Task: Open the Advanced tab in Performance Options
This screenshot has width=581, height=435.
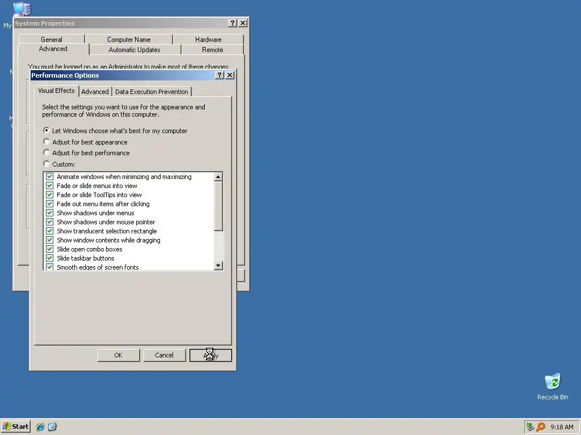Action: coord(95,92)
